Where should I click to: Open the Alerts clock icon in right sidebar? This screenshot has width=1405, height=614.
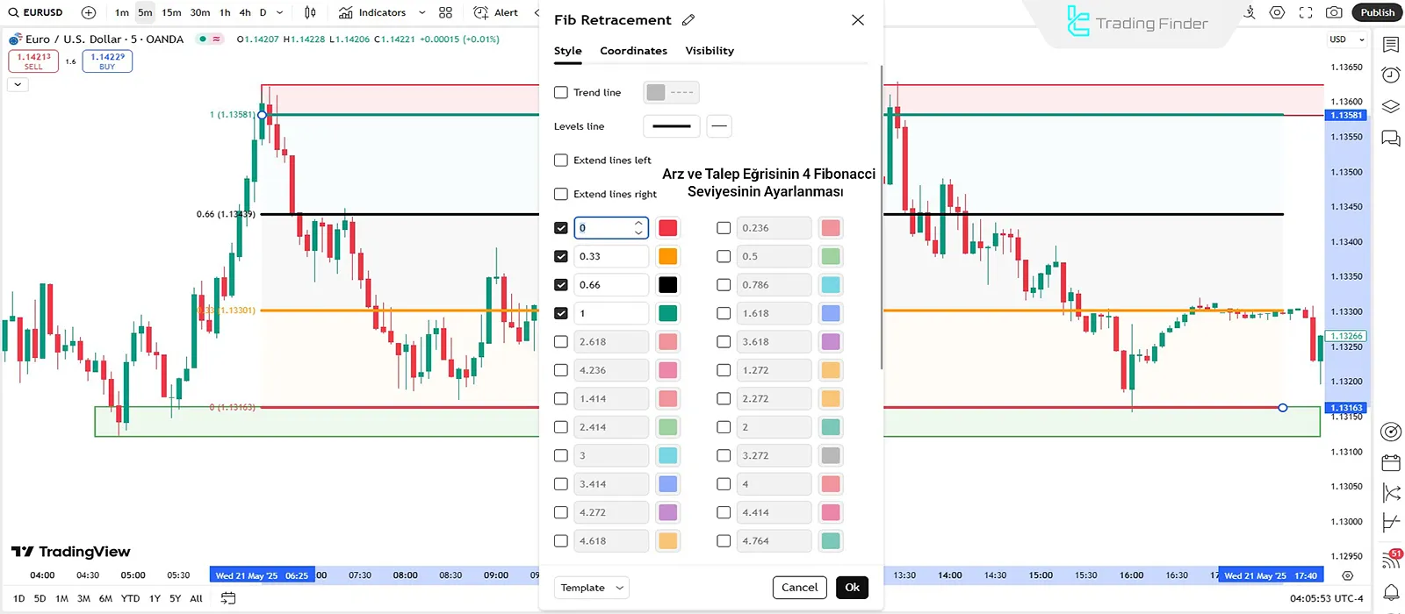pyautogui.click(x=1391, y=75)
